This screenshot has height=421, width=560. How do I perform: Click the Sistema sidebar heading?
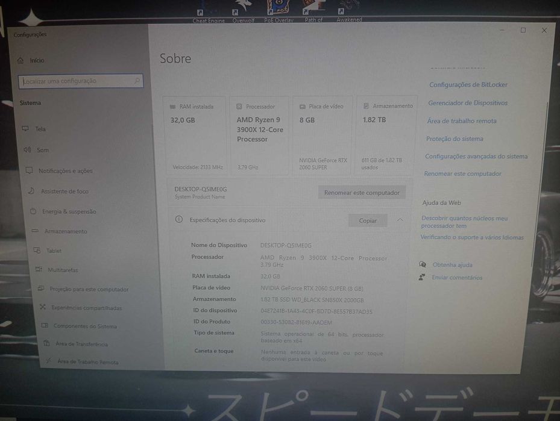click(30, 103)
